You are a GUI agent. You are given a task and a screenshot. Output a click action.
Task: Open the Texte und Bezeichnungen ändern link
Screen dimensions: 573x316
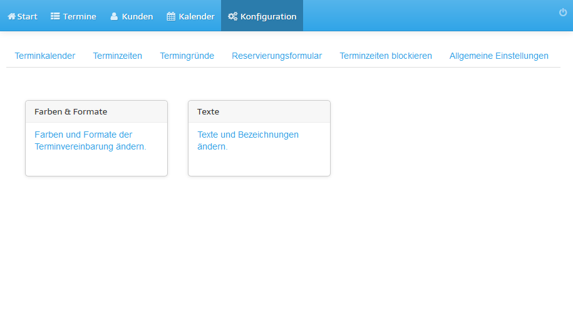pos(248,141)
